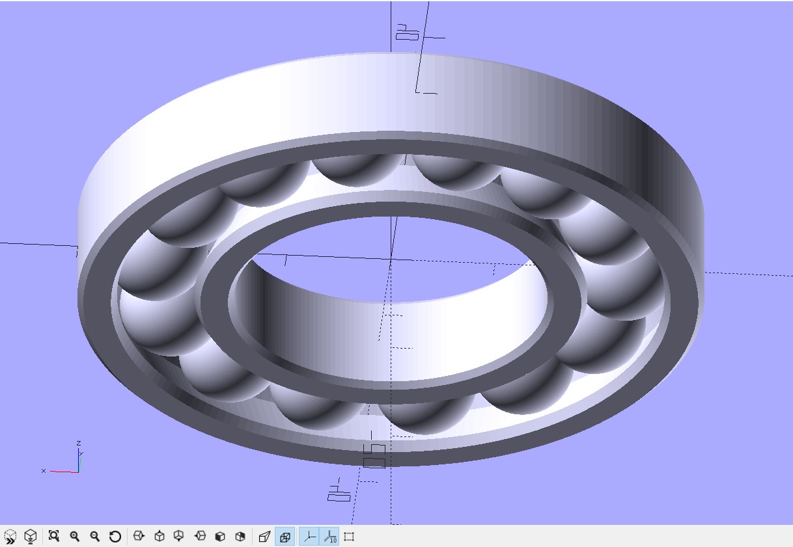Switch to the Bottom view cube
Screen dimensions: 793x547
coord(179,537)
